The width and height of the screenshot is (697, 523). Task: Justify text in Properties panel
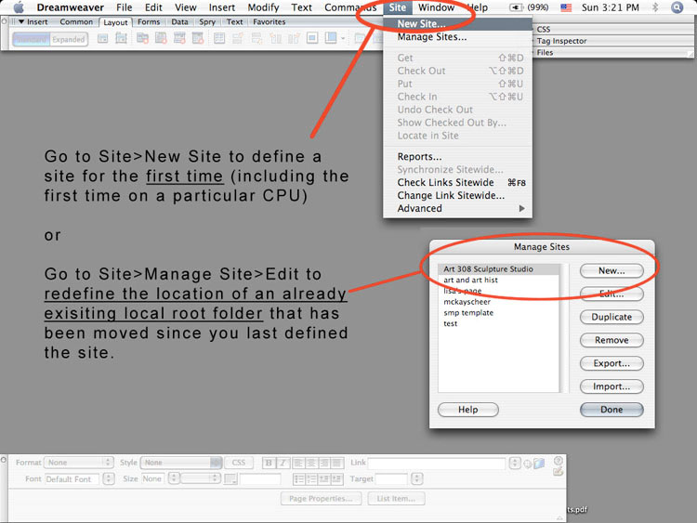(337, 463)
